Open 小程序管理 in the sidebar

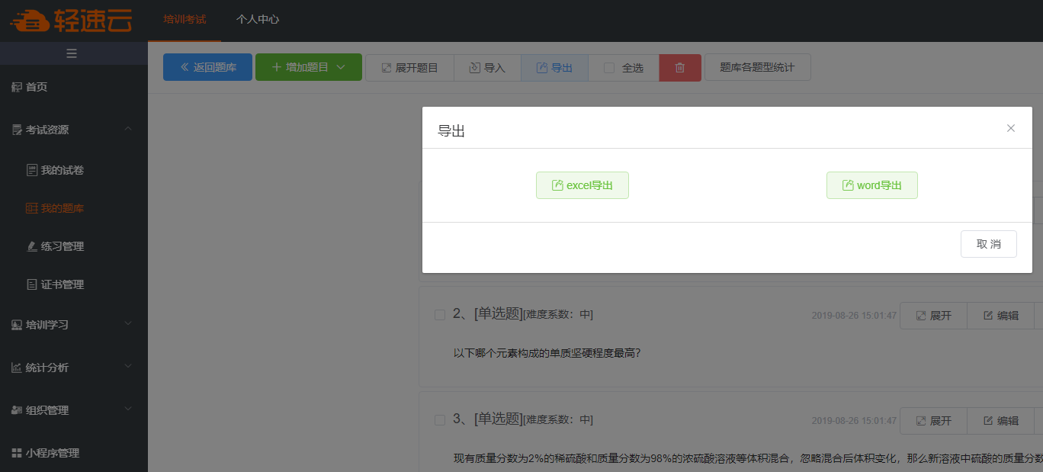coord(52,453)
